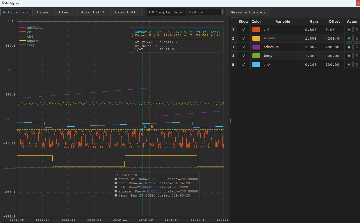Uncheck Show checkbox for ch1
This screenshot has height=223, width=360.
tap(244, 29)
